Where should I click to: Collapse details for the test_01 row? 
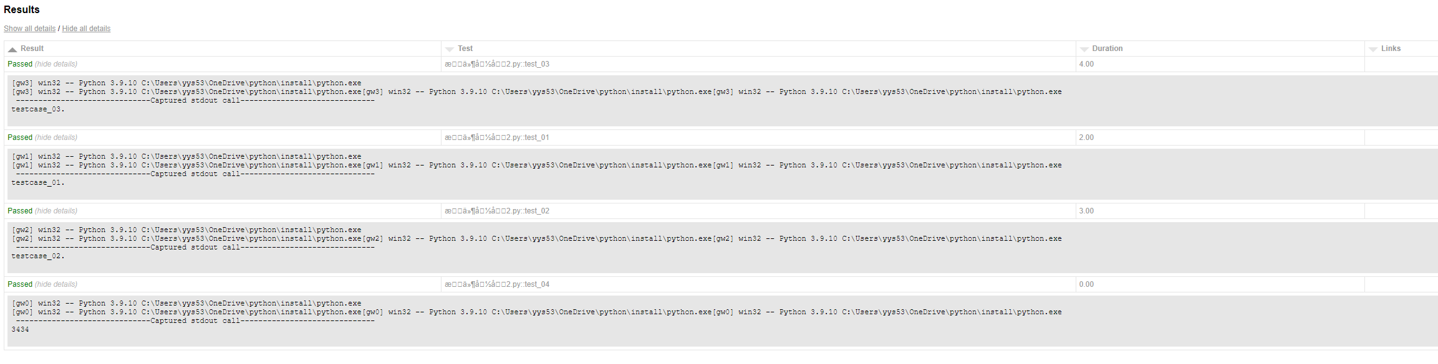(56, 138)
